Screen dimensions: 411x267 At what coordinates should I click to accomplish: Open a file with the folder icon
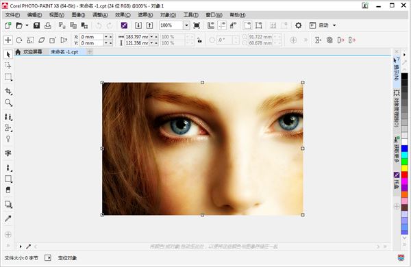point(19,25)
